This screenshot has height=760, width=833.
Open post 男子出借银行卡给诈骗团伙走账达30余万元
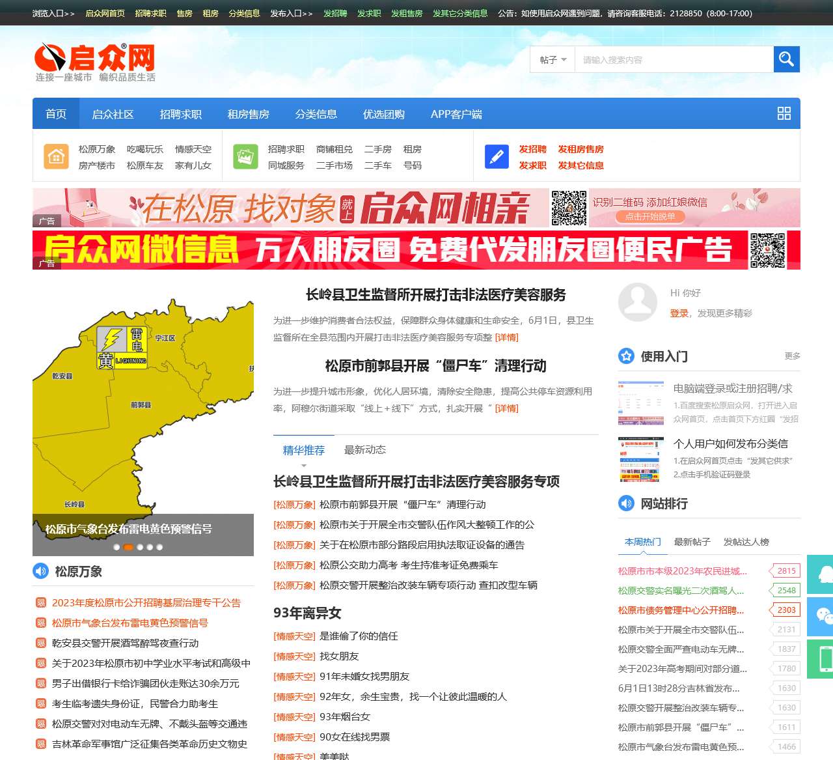(146, 683)
